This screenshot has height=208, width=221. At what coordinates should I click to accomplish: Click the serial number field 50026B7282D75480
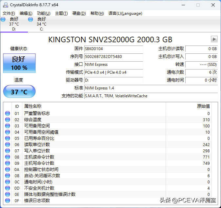pyautogui.click(x=113, y=57)
